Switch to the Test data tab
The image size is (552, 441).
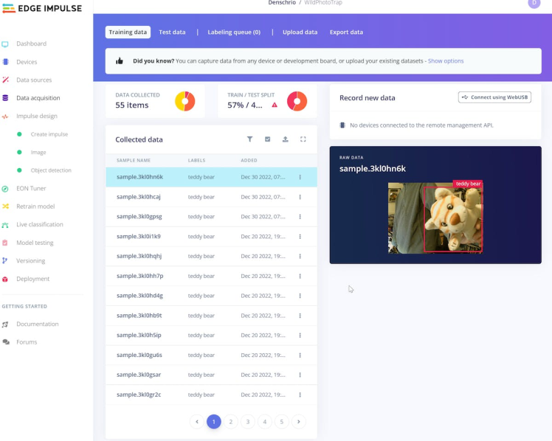172,32
